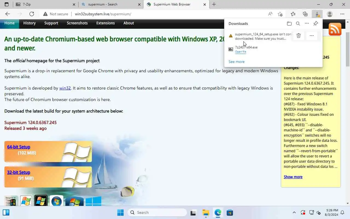The height and width of the screenshot is (219, 350).
Task: View the Not secure site info
Action: coord(56,14)
